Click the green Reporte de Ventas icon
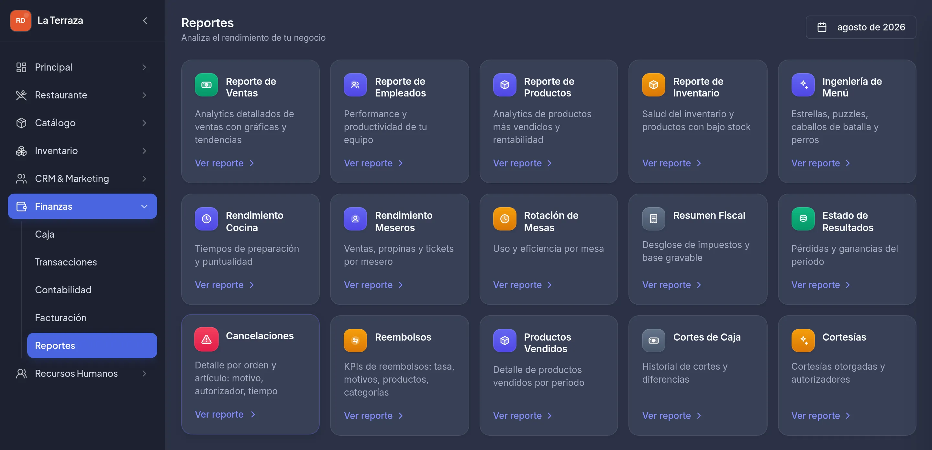The height and width of the screenshot is (450, 932). click(206, 85)
